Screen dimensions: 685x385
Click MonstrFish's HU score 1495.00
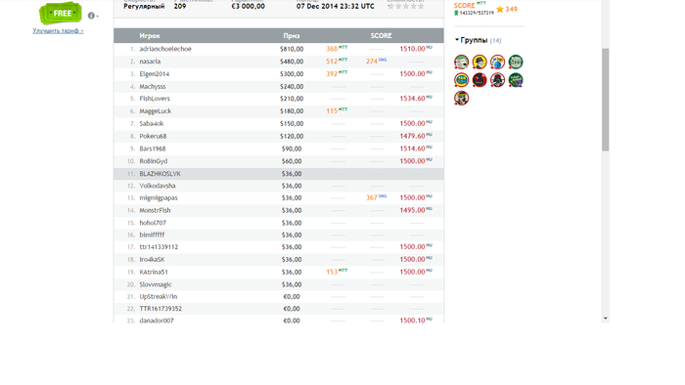416,210
